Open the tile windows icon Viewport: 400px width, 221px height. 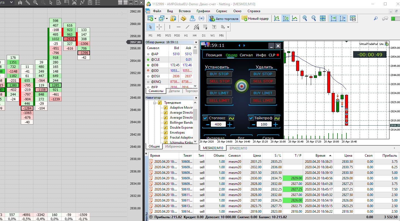coord(322,19)
